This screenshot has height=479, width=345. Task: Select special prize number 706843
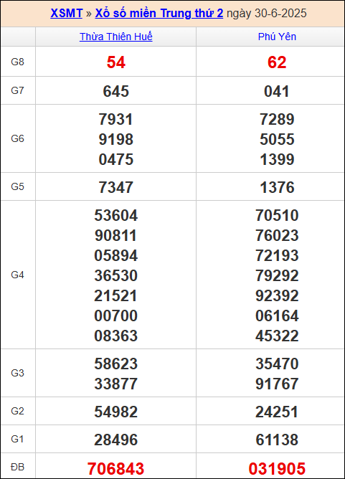click(x=115, y=469)
